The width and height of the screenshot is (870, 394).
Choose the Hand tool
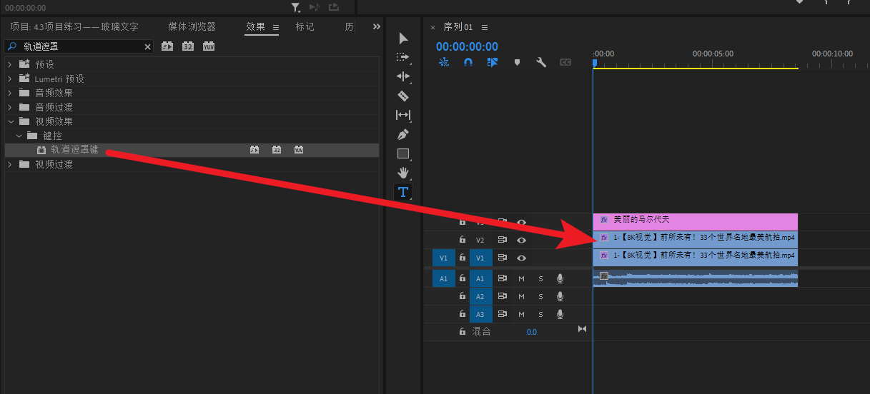coord(403,173)
